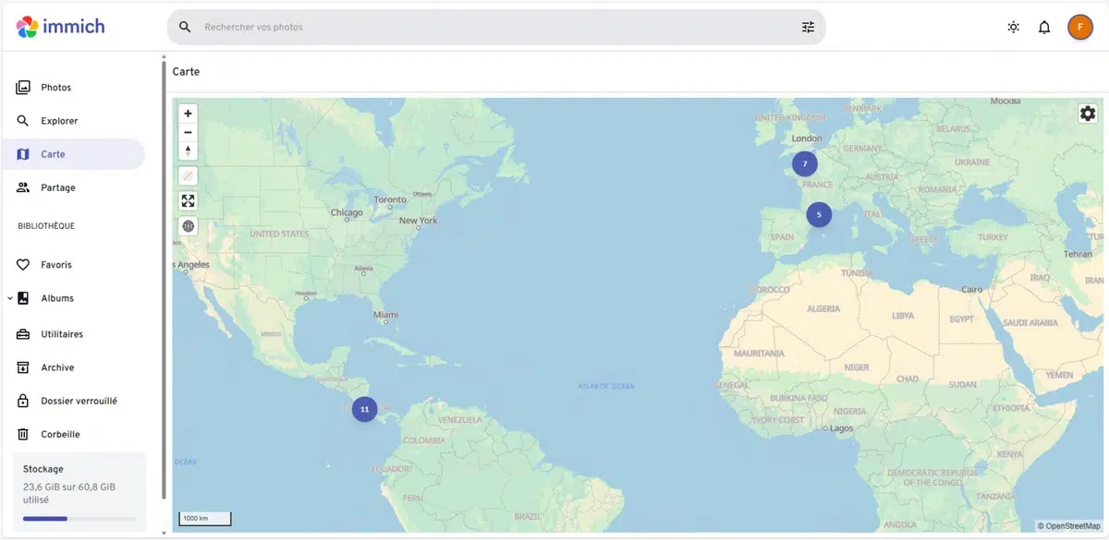Toggle globe projection button
The width and height of the screenshot is (1109, 540).
click(189, 225)
